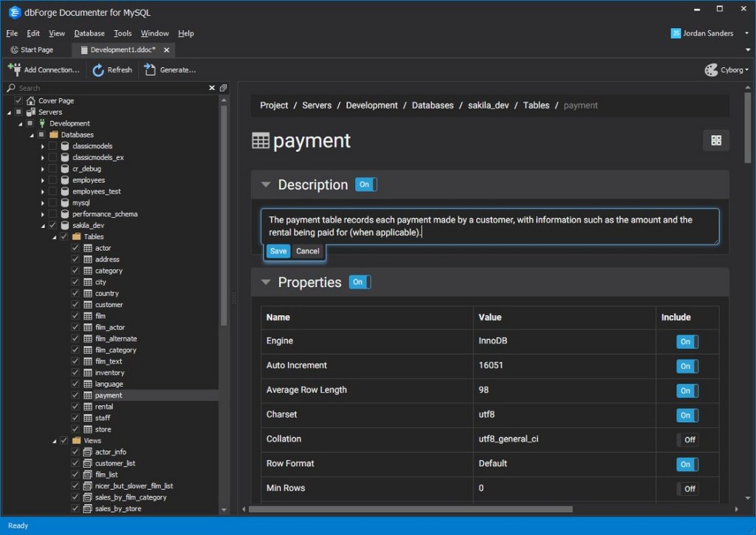The image size is (756, 535).
Task: Save the description text
Action: 278,251
